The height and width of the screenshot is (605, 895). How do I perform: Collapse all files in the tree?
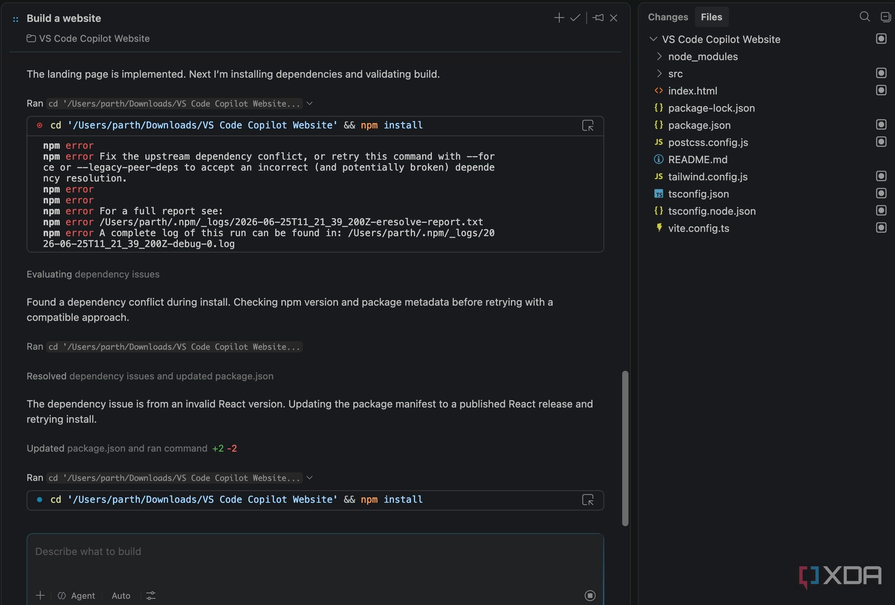pos(885,17)
